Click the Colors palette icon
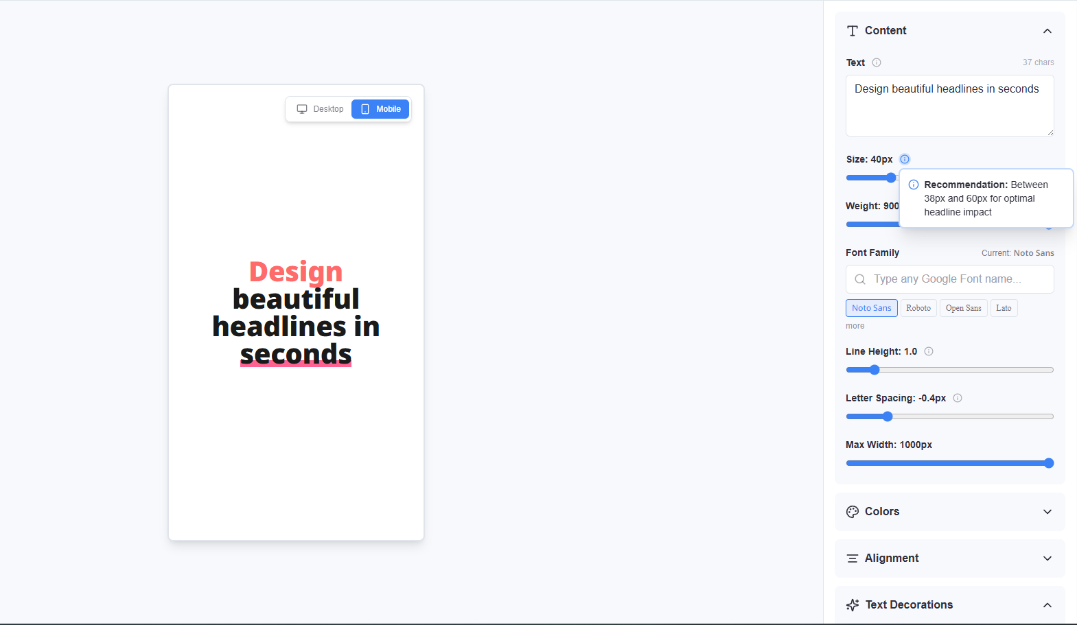The image size is (1077, 625). [x=853, y=512]
